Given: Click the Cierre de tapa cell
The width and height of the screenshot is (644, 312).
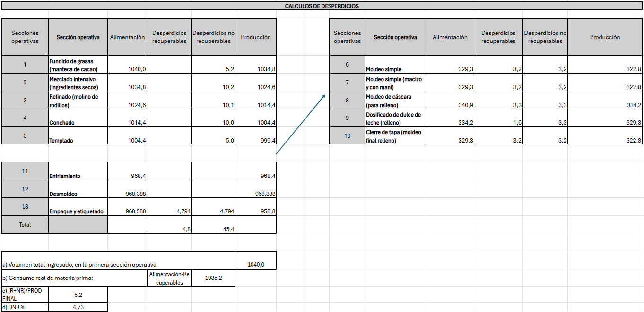Looking at the screenshot, I should pos(395,136).
